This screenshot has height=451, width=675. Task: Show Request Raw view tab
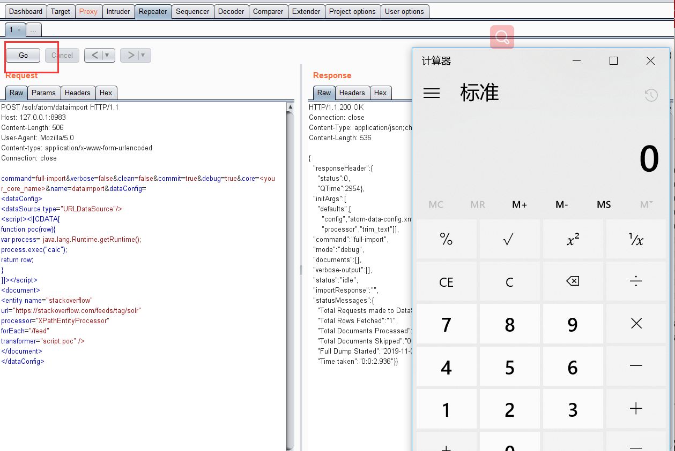(x=17, y=93)
